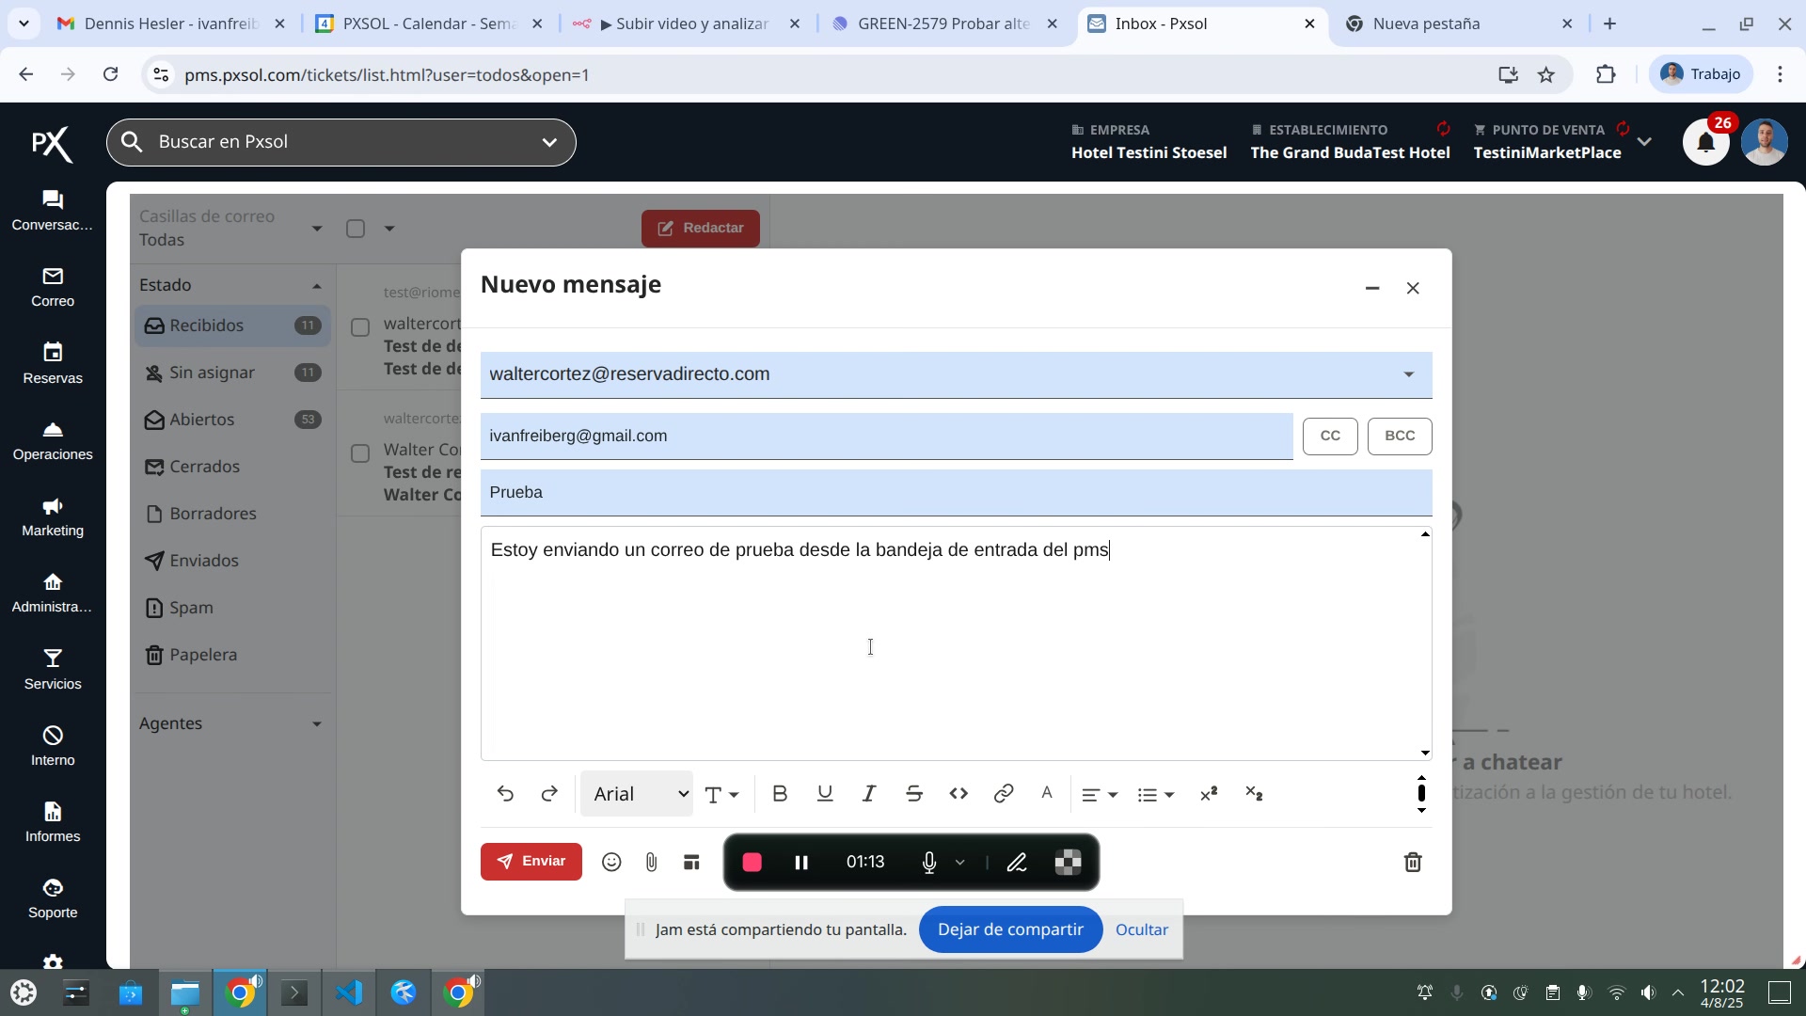Pause the Jam screen recording

(x=801, y=863)
